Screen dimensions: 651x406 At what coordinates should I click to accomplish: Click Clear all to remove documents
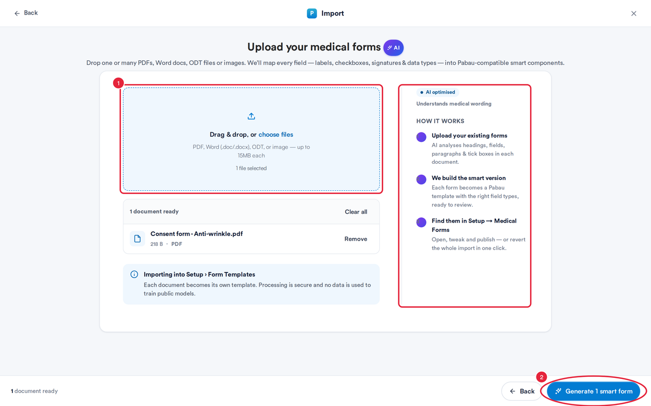[x=356, y=212]
